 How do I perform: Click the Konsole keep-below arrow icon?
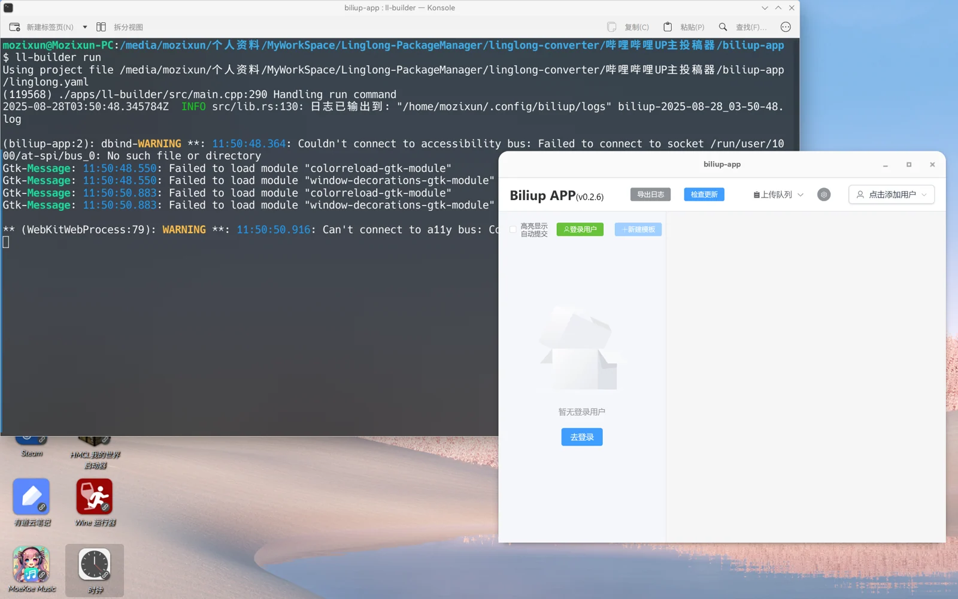coord(765,8)
